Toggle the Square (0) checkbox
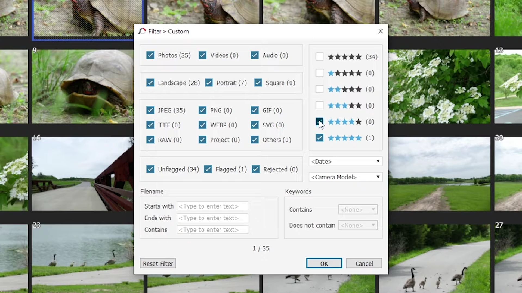Image resolution: width=522 pixels, height=293 pixels. click(x=258, y=83)
